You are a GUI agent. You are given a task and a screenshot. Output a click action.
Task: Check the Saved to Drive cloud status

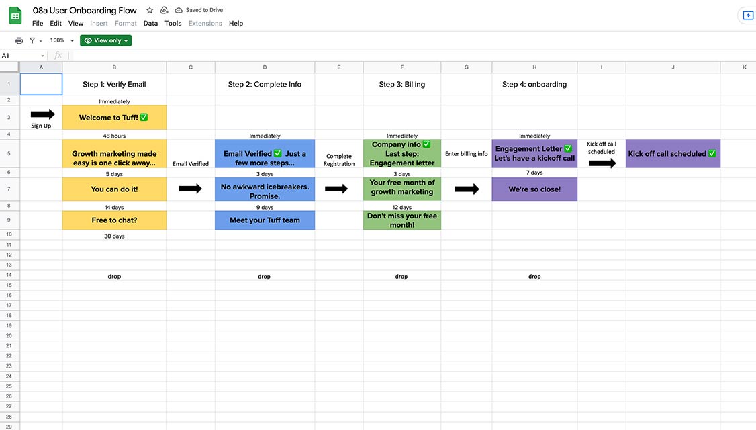coord(199,10)
